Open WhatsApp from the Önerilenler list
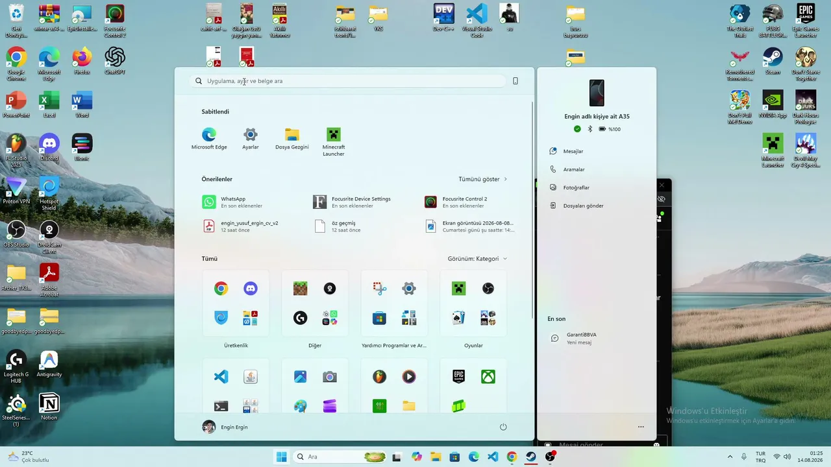Image resolution: width=831 pixels, height=467 pixels. pyautogui.click(x=232, y=202)
